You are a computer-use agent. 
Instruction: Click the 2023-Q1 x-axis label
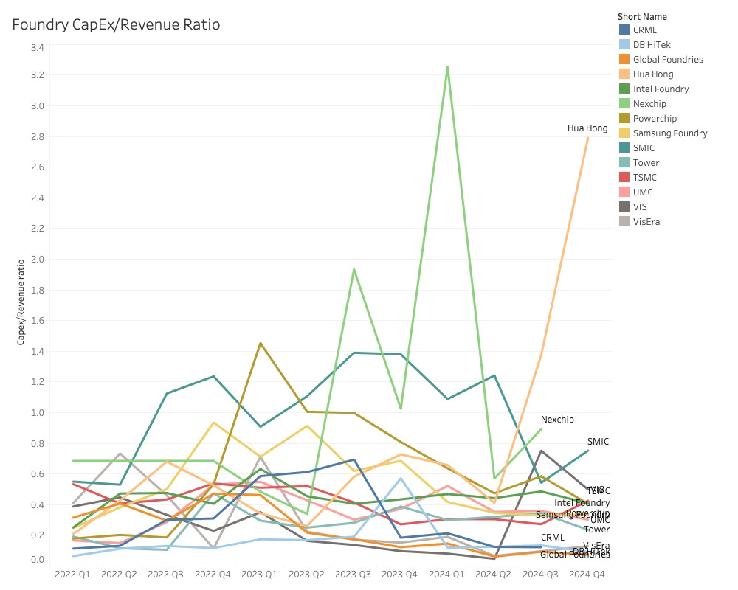(x=259, y=575)
